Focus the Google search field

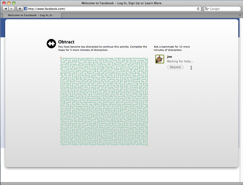click(222, 9)
